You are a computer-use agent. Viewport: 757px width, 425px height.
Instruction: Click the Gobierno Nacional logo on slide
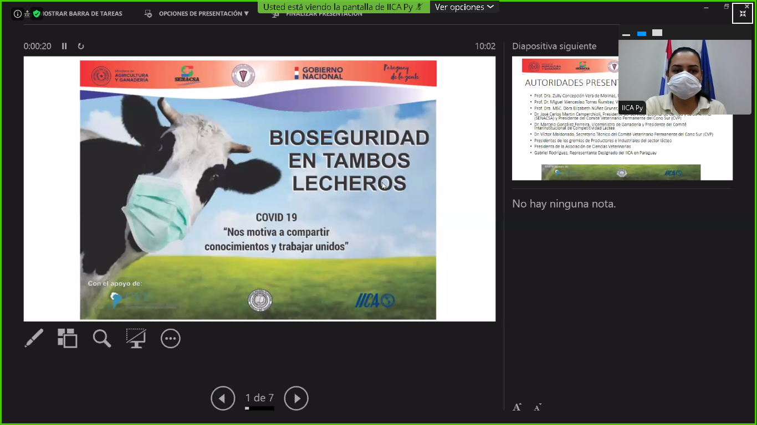pyautogui.click(x=318, y=73)
